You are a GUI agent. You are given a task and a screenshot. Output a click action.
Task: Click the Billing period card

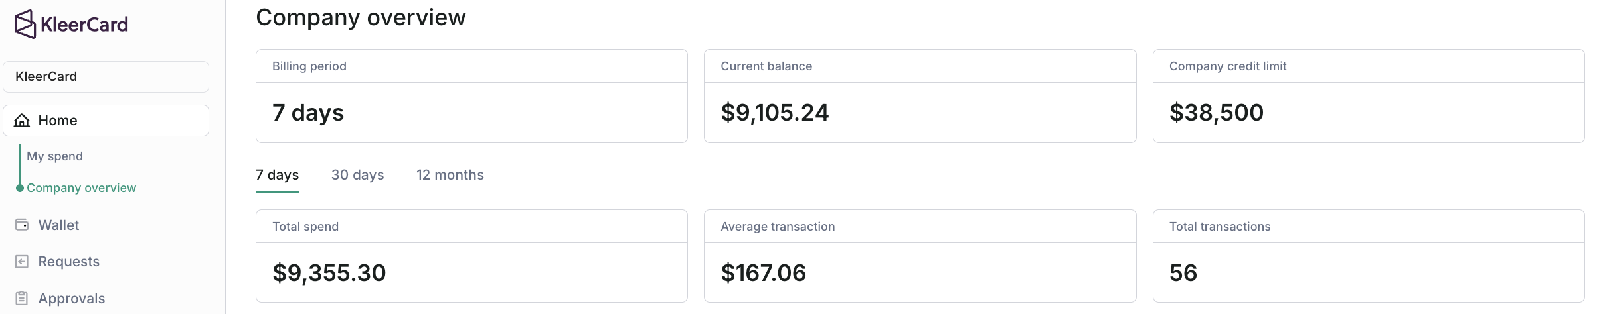pos(471,96)
